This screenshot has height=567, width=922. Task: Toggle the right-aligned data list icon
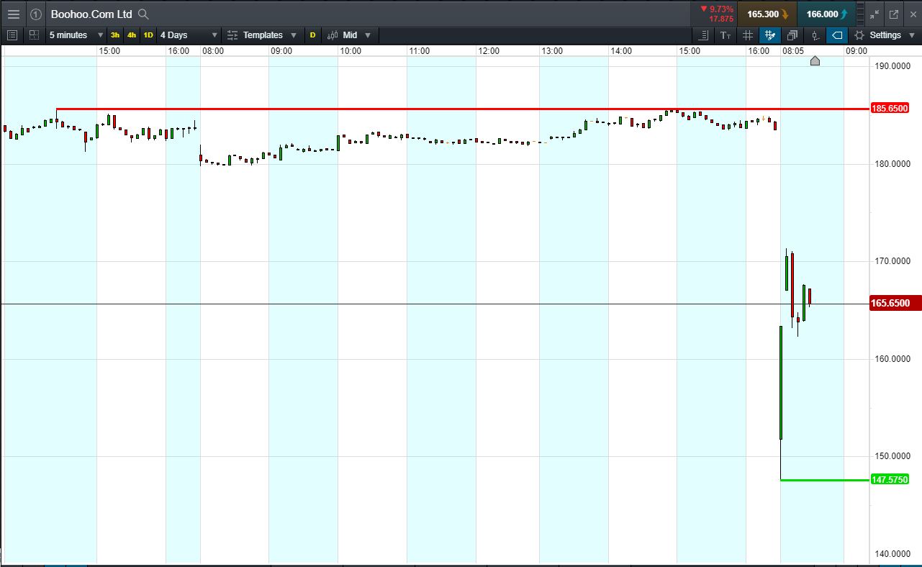tap(704, 35)
